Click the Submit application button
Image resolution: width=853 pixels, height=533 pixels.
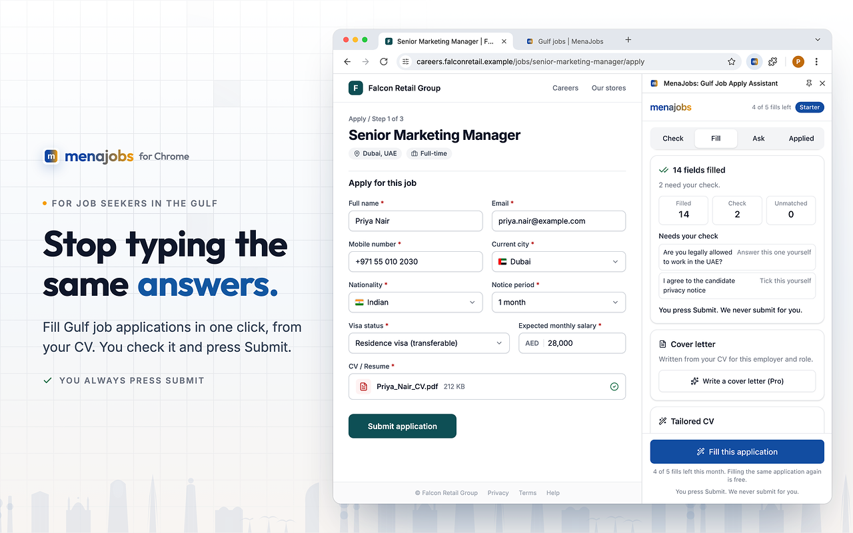point(403,426)
